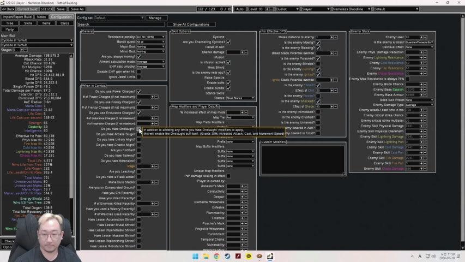This screenshot has height=262, width=465.
Task: Open Enemy Damage Type dropdown
Action: point(419,105)
